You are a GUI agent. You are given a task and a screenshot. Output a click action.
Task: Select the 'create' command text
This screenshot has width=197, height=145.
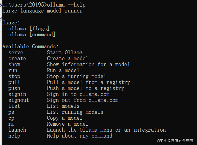pyautogui.click(x=17, y=59)
